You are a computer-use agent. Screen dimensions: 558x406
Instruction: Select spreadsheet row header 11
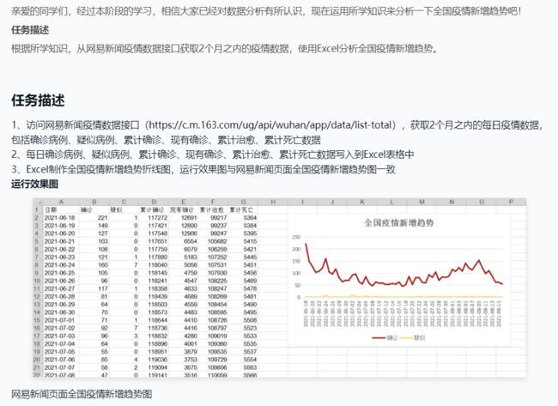37,288
